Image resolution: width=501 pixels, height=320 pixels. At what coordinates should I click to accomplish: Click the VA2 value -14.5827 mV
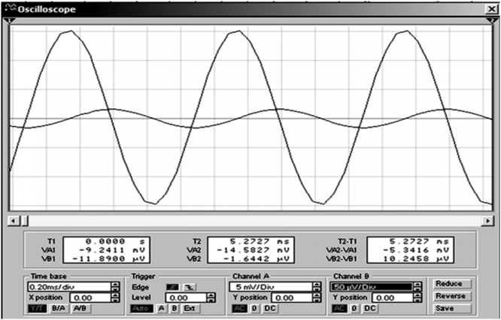253,250
